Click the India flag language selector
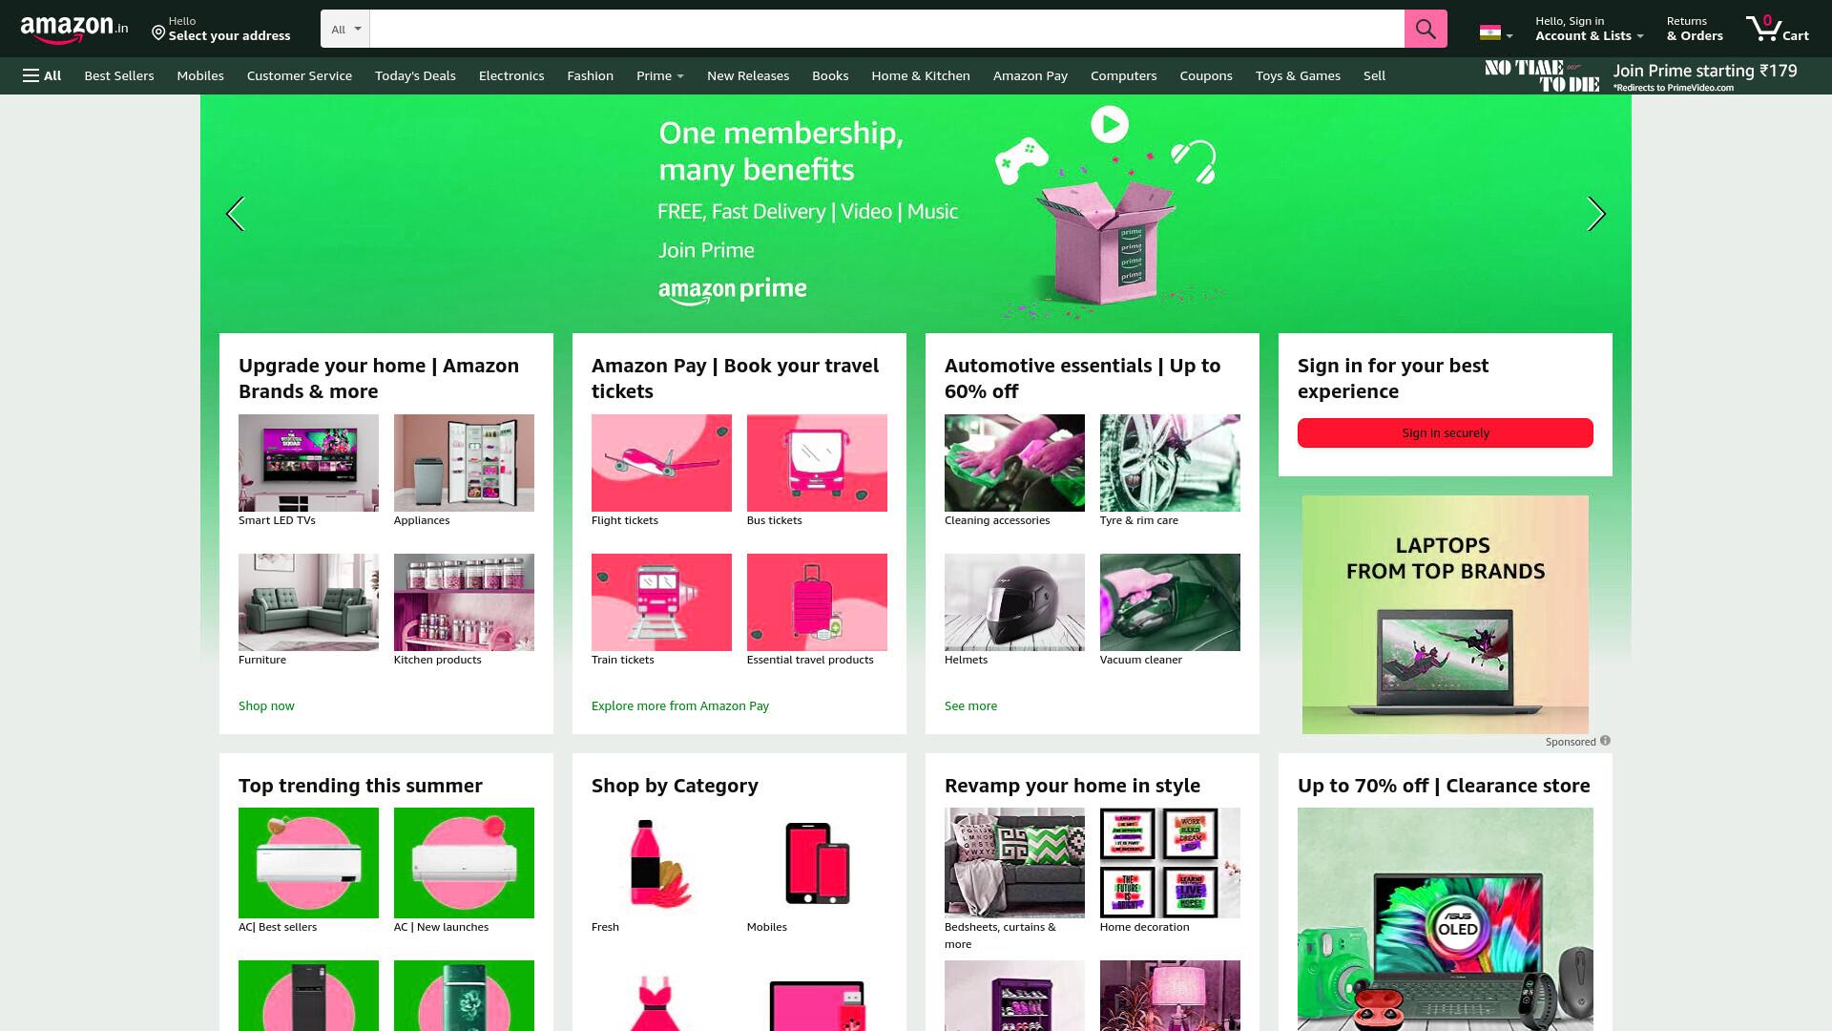Viewport: 1832px width, 1031px height. [x=1495, y=32]
